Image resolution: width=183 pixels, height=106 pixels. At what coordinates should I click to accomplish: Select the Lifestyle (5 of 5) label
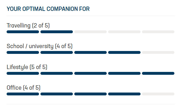coord(27,67)
